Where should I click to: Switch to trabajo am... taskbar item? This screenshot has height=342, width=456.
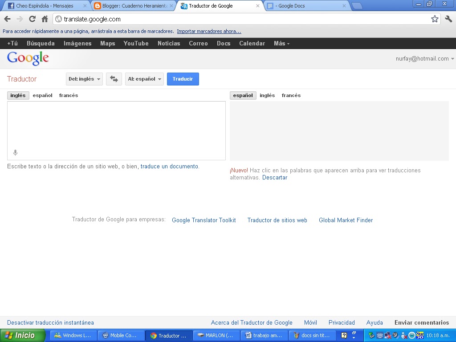(264, 335)
